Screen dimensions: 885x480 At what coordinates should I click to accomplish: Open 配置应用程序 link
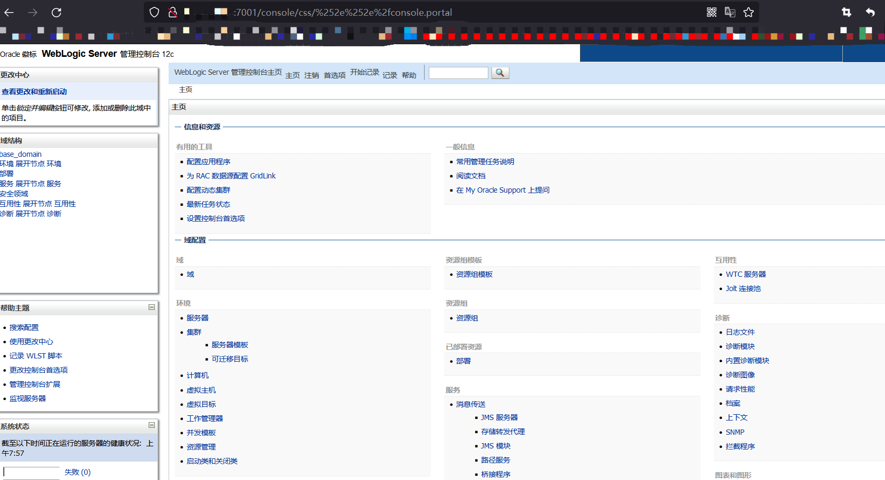tap(208, 162)
